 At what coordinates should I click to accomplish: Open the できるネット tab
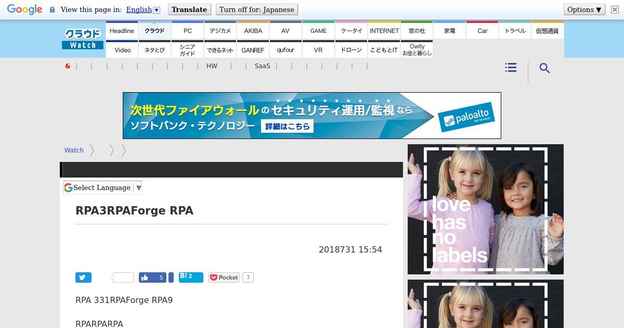[x=220, y=49]
